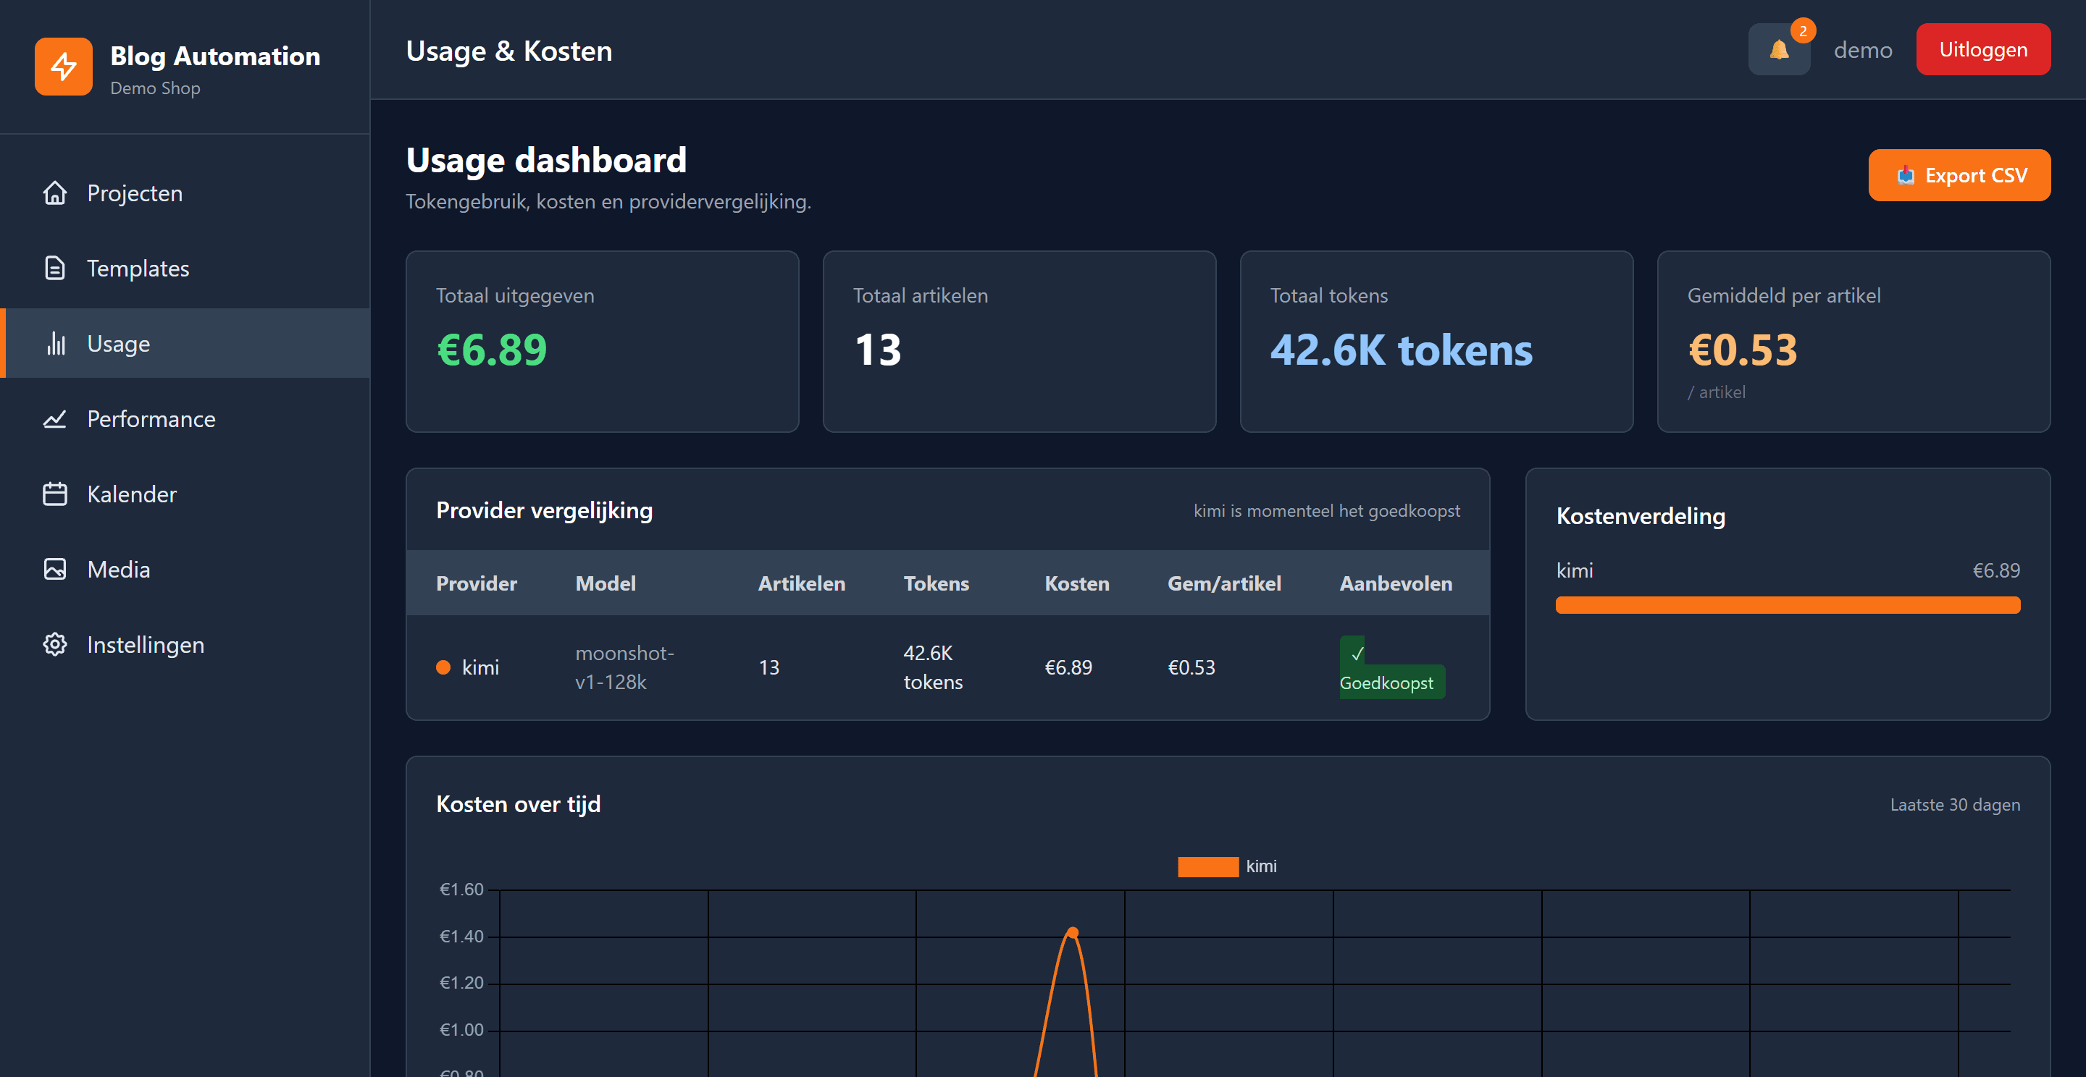Open the Projecten menu item
Screen dimensions: 2086x1077
[185, 193]
